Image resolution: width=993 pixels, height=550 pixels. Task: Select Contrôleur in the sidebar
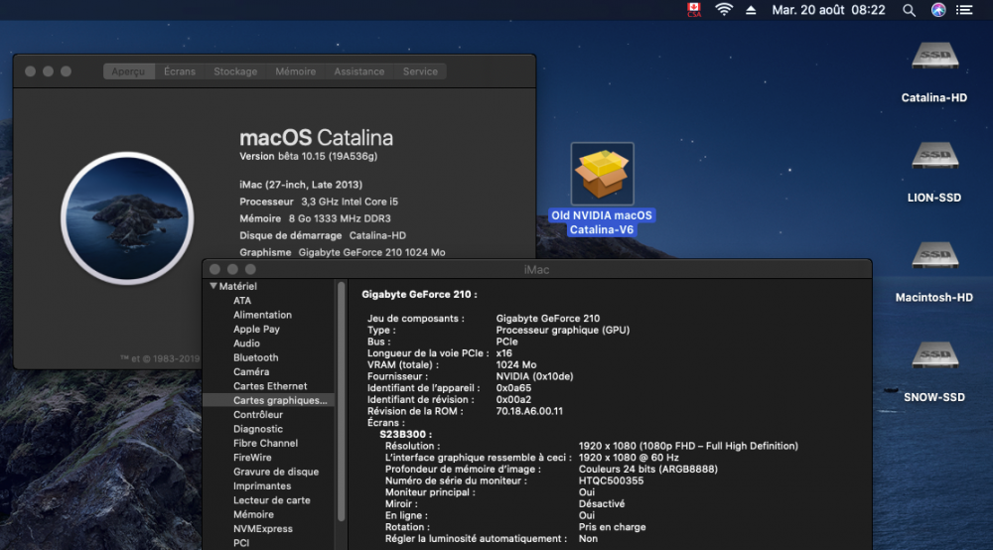tap(258, 415)
